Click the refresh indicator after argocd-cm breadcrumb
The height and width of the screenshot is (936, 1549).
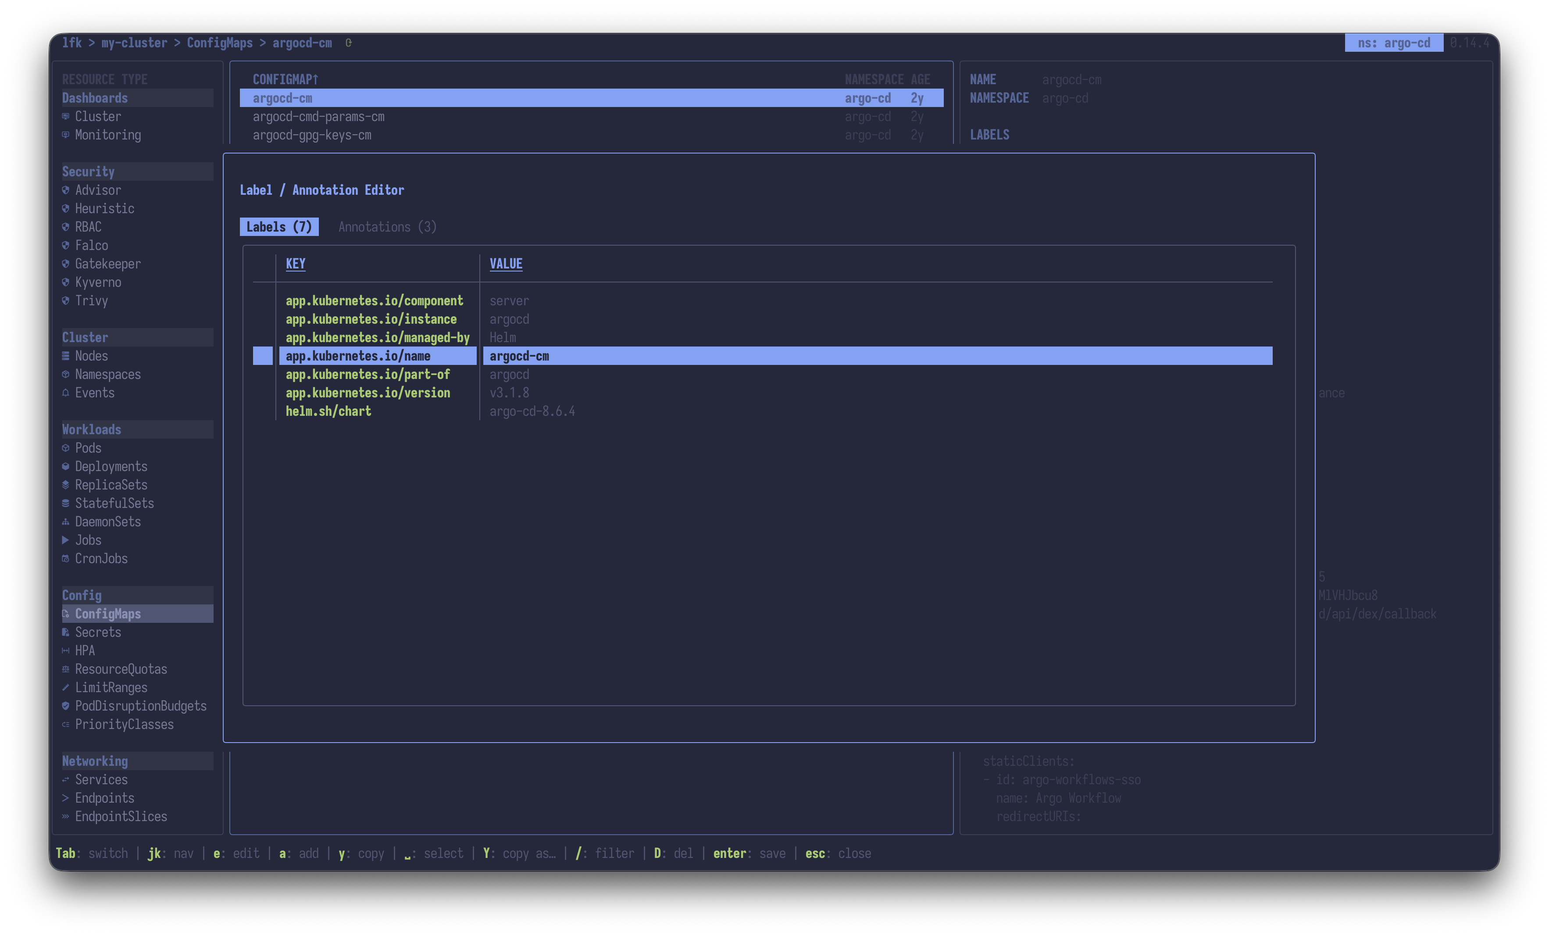point(348,43)
